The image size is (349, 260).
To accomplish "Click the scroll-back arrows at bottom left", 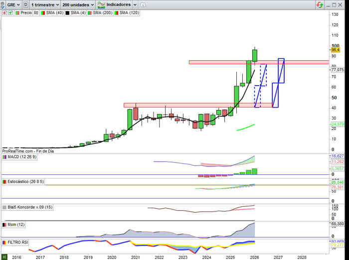I will (x=4, y=257).
